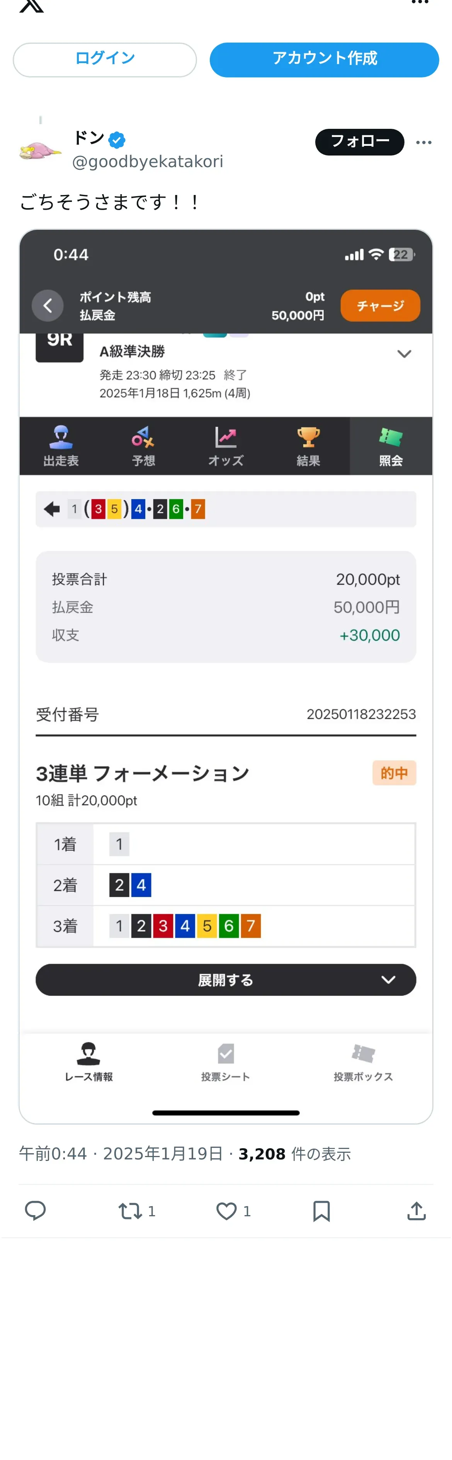The width and height of the screenshot is (452, 1460).
Task: Open the more options dots beside Follow
Action: coord(424,142)
